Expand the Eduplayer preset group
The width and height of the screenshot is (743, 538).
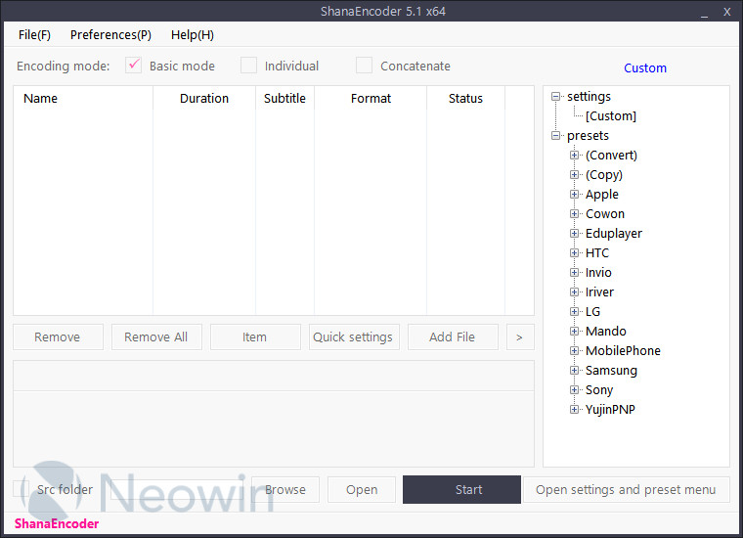point(574,233)
